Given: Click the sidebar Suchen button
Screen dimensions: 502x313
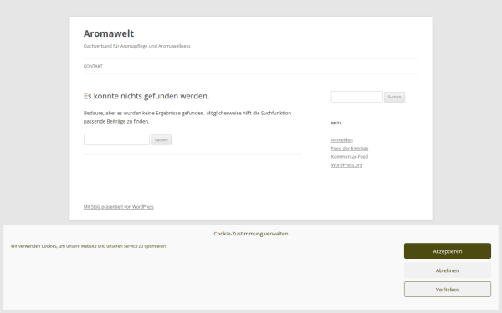Looking at the screenshot, I should pos(394,97).
